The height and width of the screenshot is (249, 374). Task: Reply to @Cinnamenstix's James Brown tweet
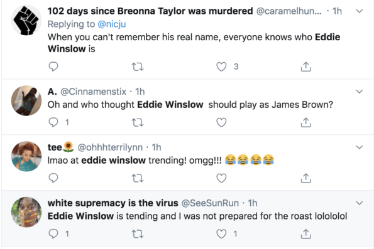tap(53, 122)
